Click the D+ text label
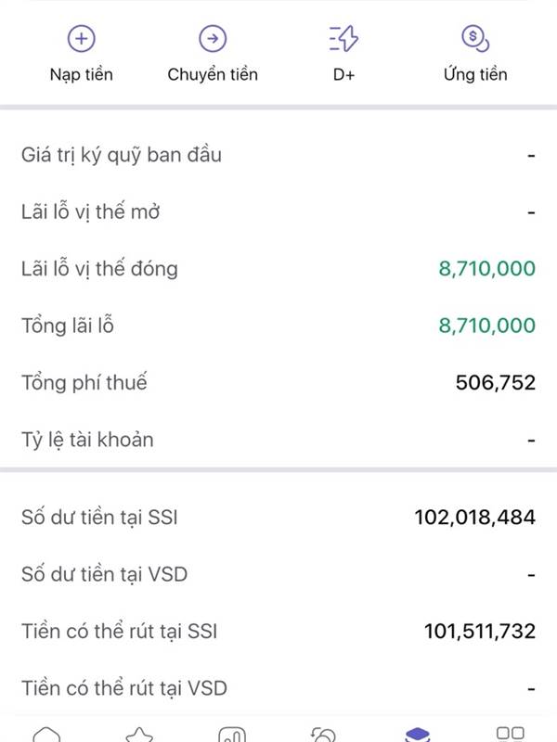This screenshot has width=557, height=742. pos(343,74)
